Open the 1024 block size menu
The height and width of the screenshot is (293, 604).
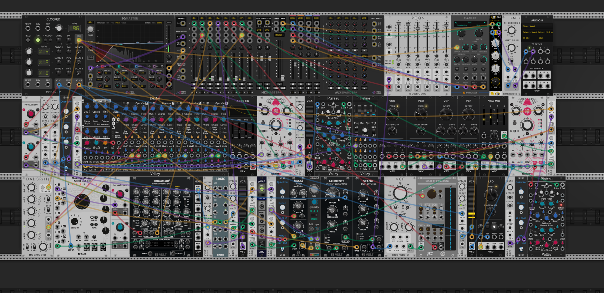[x=544, y=38]
